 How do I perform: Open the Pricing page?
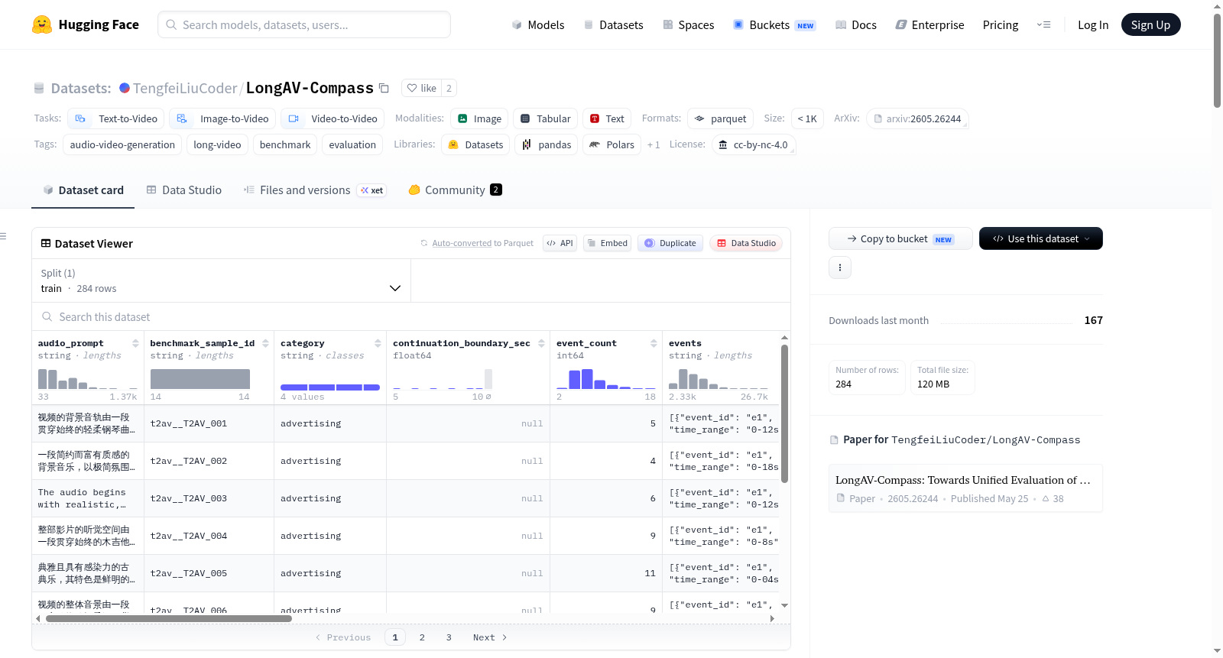(1001, 24)
